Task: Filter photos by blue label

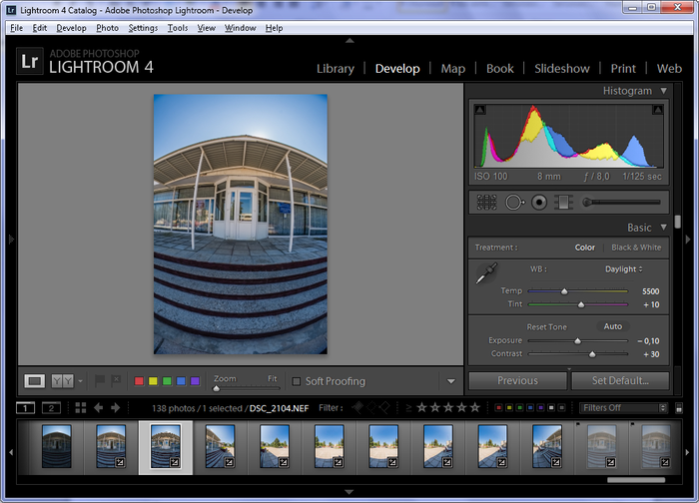Action: tap(530, 407)
